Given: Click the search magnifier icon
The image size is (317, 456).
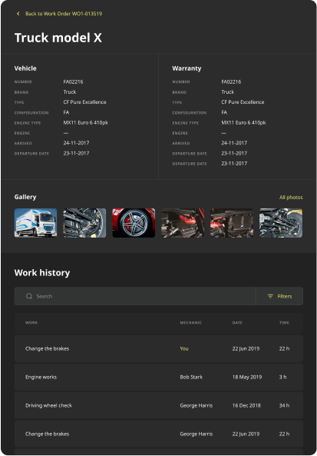Looking at the screenshot, I should 29,296.
